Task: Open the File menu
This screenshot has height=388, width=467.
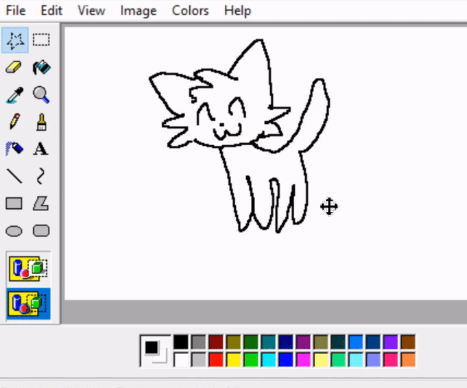Action: (16, 11)
